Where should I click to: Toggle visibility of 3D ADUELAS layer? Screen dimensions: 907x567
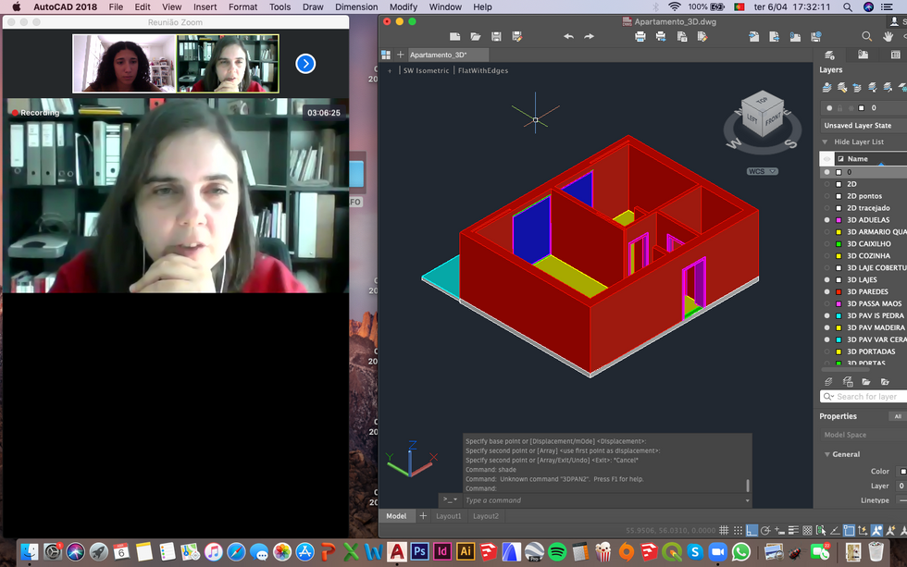pos(826,219)
